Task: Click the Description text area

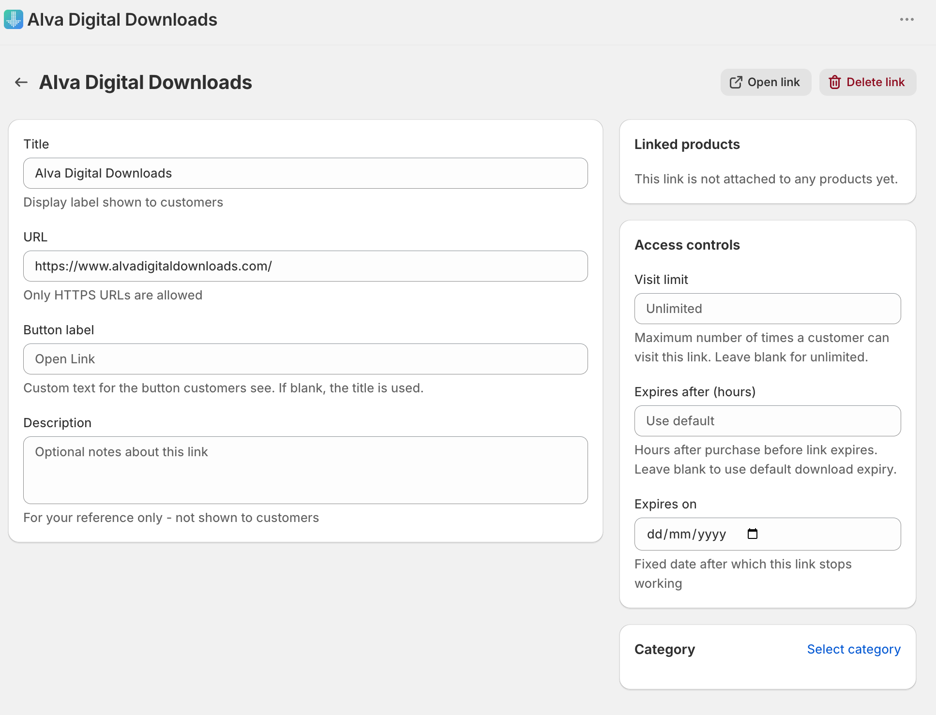Action: pos(305,470)
